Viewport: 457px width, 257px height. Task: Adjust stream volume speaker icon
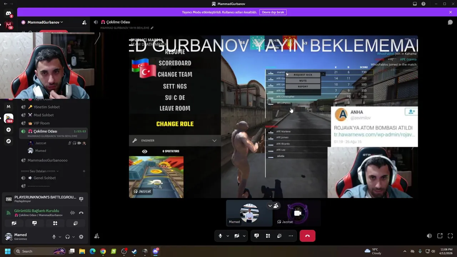[x=429, y=236]
